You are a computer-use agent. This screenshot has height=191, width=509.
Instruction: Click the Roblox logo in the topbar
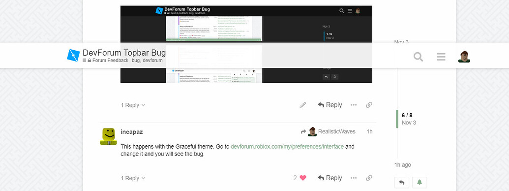(73, 55)
